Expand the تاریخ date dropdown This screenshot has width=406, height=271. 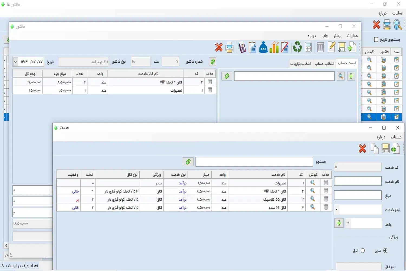15,62
